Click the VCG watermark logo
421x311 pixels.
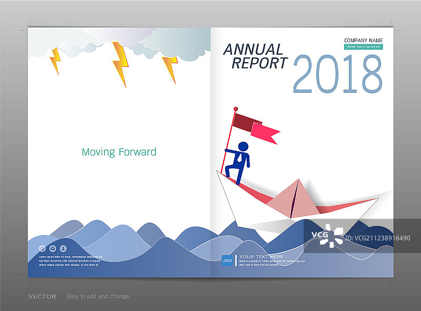pyautogui.click(x=327, y=235)
